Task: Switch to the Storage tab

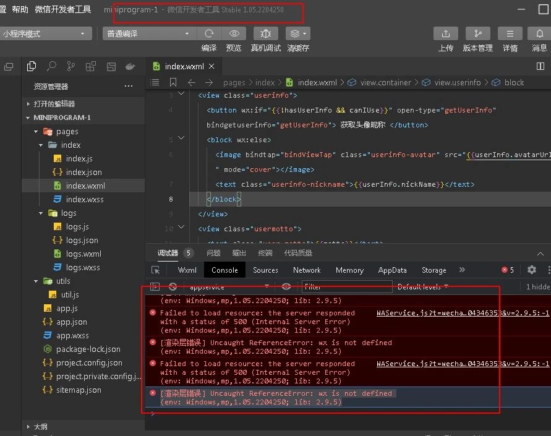Action: pyautogui.click(x=434, y=270)
